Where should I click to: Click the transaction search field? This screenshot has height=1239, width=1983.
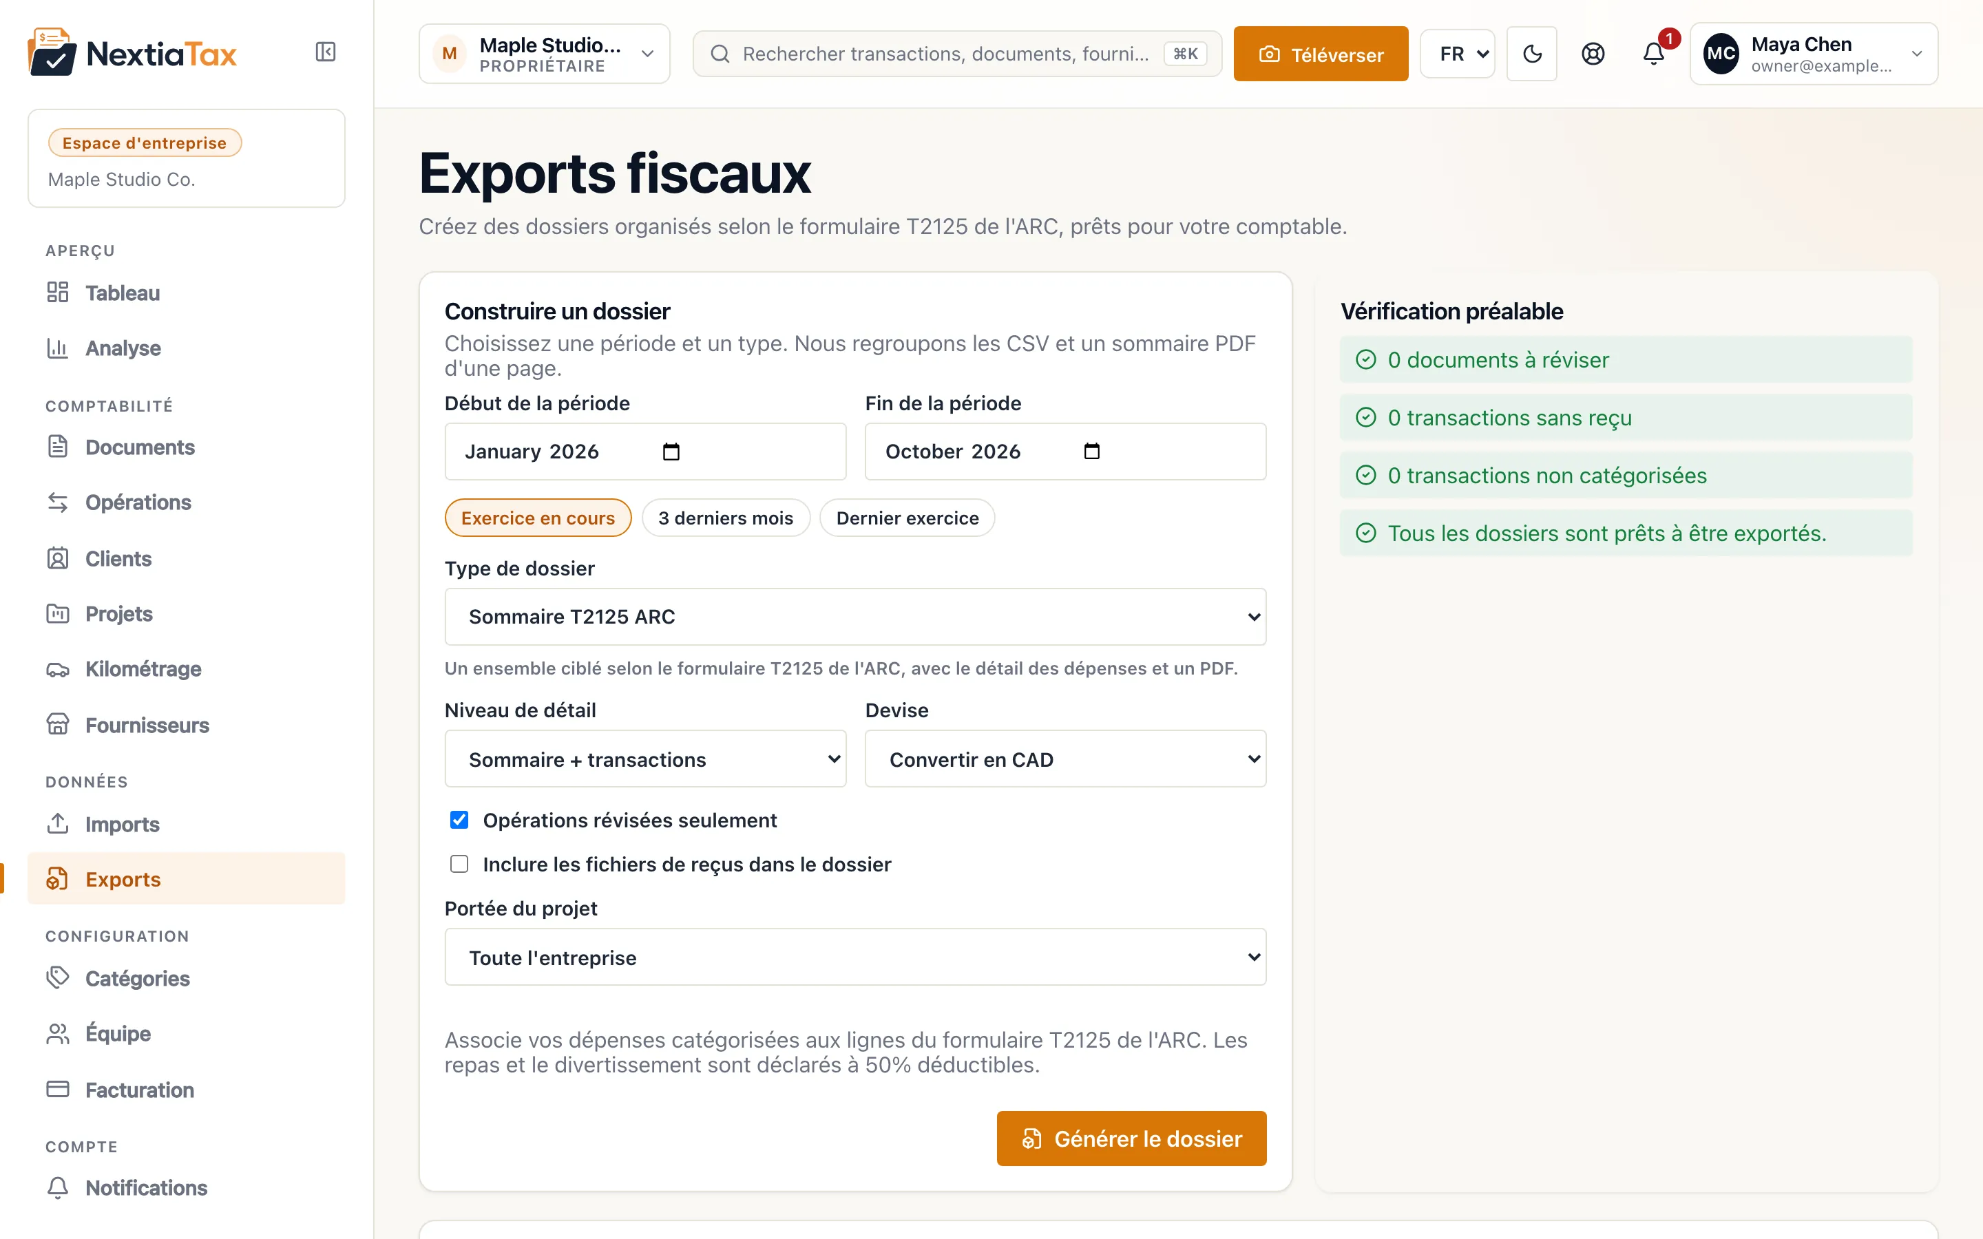pyautogui.click(x=956, y=54)
